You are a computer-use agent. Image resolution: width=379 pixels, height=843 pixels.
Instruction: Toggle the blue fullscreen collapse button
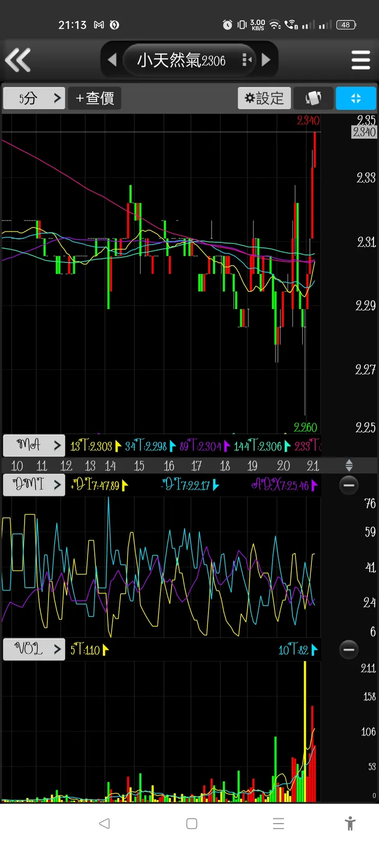pos(356,98)
